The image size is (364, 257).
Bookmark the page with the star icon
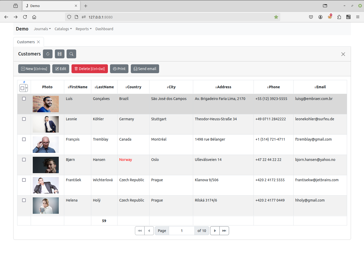click(x=276, y=17)
